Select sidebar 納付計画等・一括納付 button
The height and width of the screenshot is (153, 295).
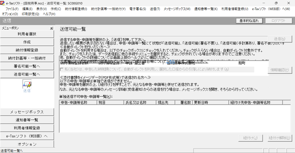pos(27,58)
